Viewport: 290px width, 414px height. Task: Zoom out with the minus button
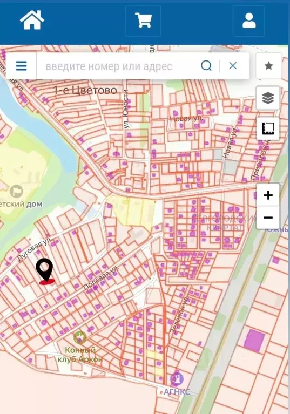268,218
